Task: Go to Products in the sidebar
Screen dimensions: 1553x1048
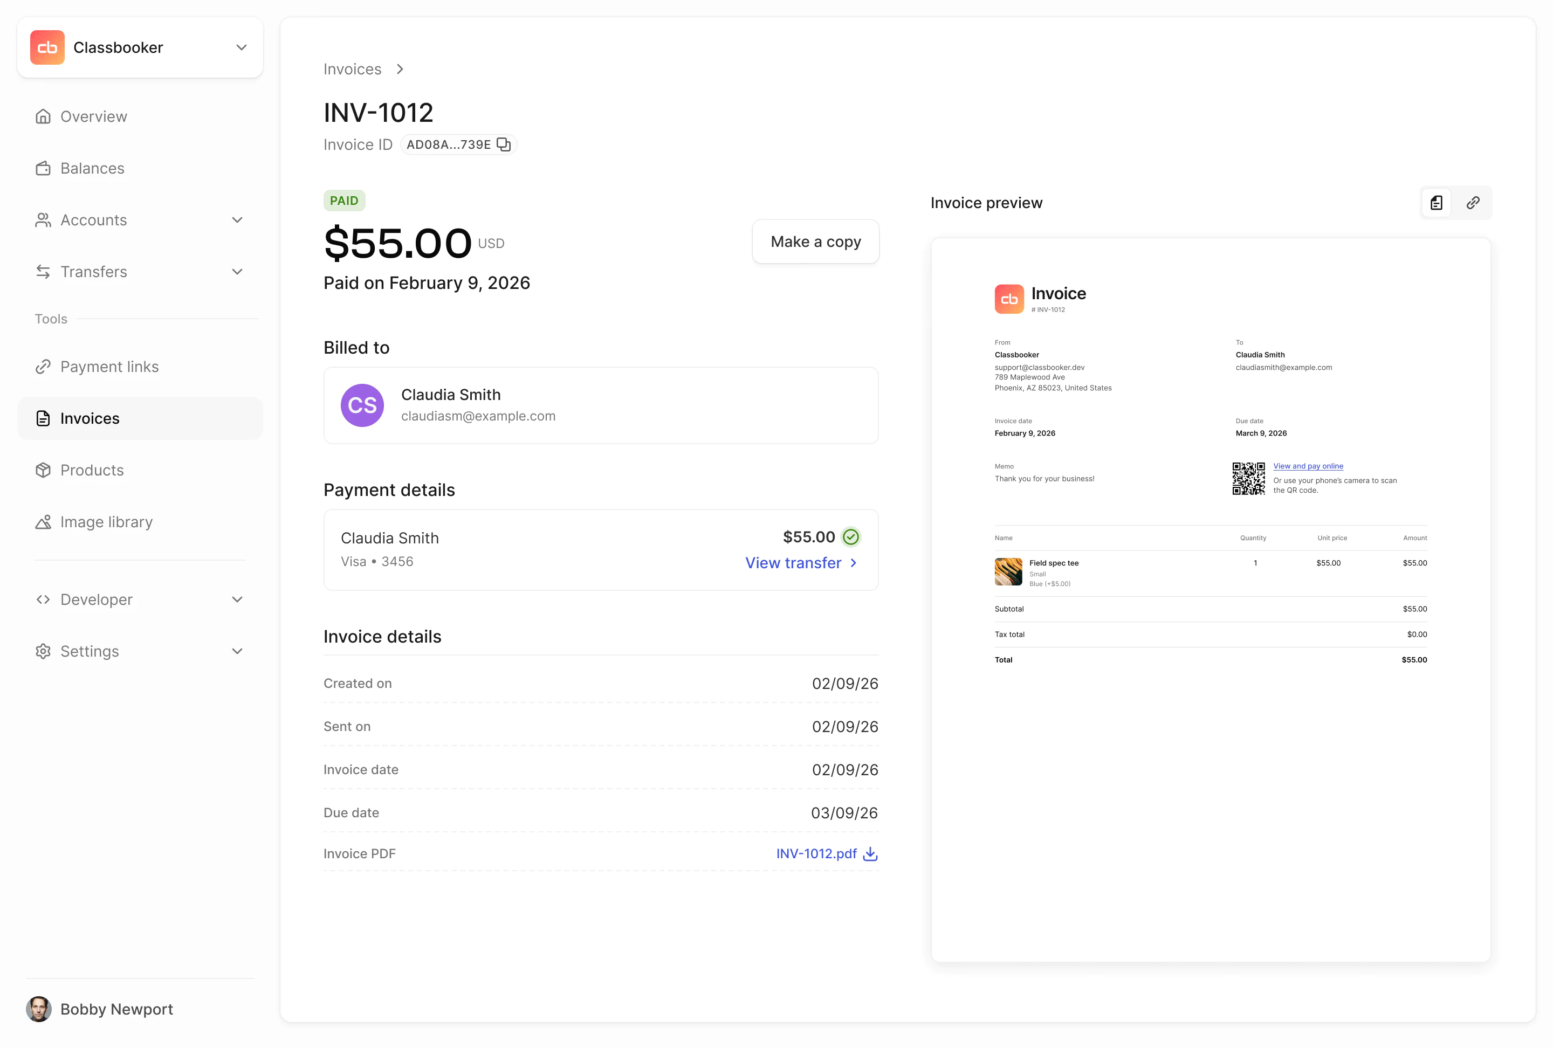Action: pyautogui.click(x=92, y=470)
